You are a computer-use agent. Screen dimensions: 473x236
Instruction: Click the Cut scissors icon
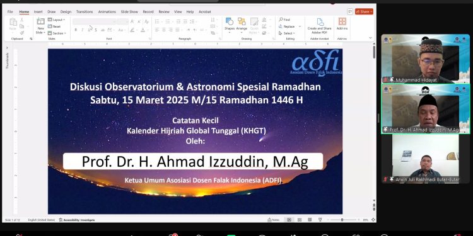coord(21,20)
